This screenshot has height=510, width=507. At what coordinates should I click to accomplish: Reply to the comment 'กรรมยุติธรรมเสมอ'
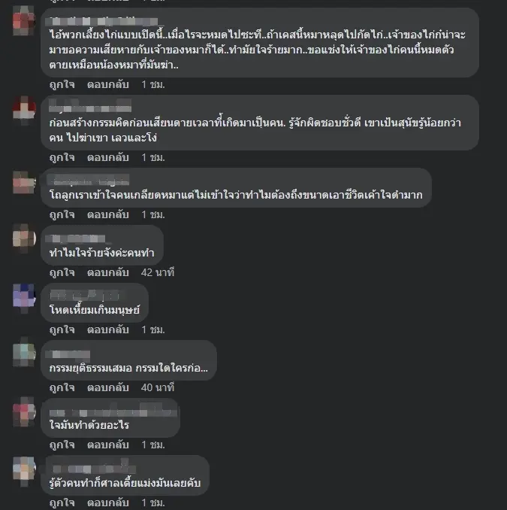pyautogui.click(x=108, y=387)
